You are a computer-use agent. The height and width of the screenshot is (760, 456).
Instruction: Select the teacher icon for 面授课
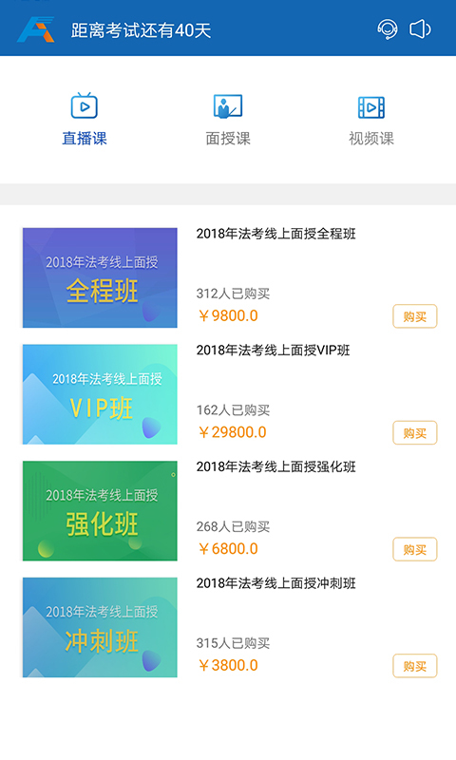click(228, 106)
